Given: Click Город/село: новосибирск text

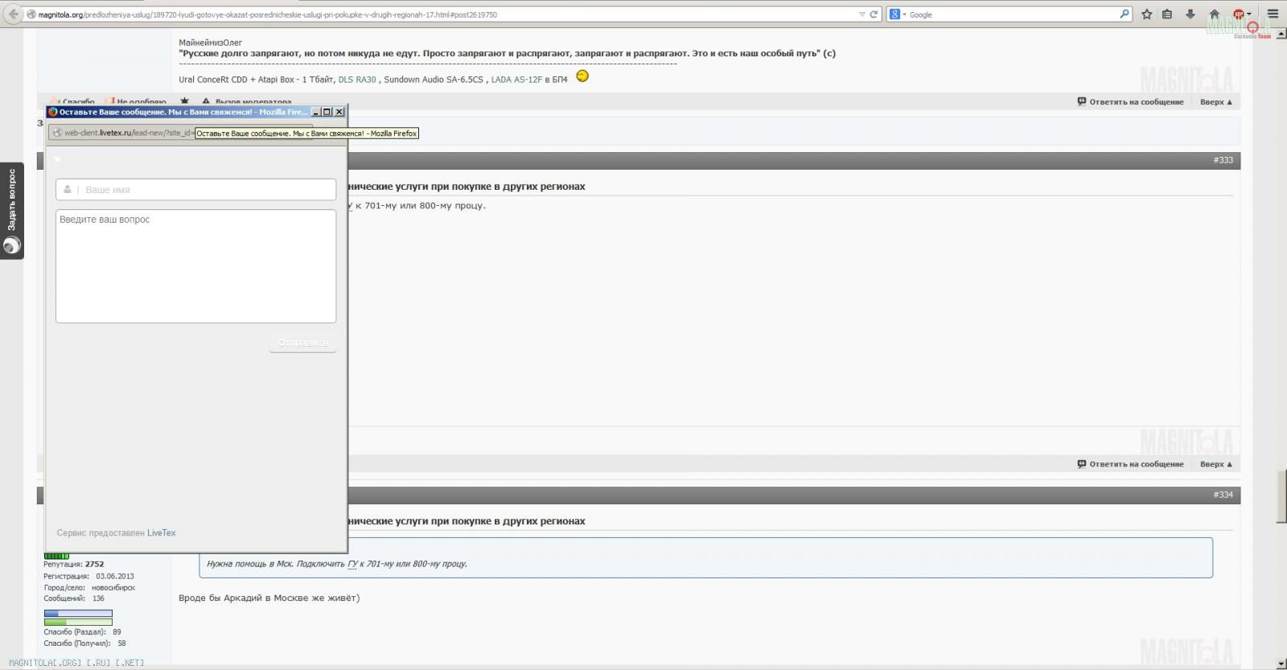Looking at the screenshot, I should pos(89,587).
